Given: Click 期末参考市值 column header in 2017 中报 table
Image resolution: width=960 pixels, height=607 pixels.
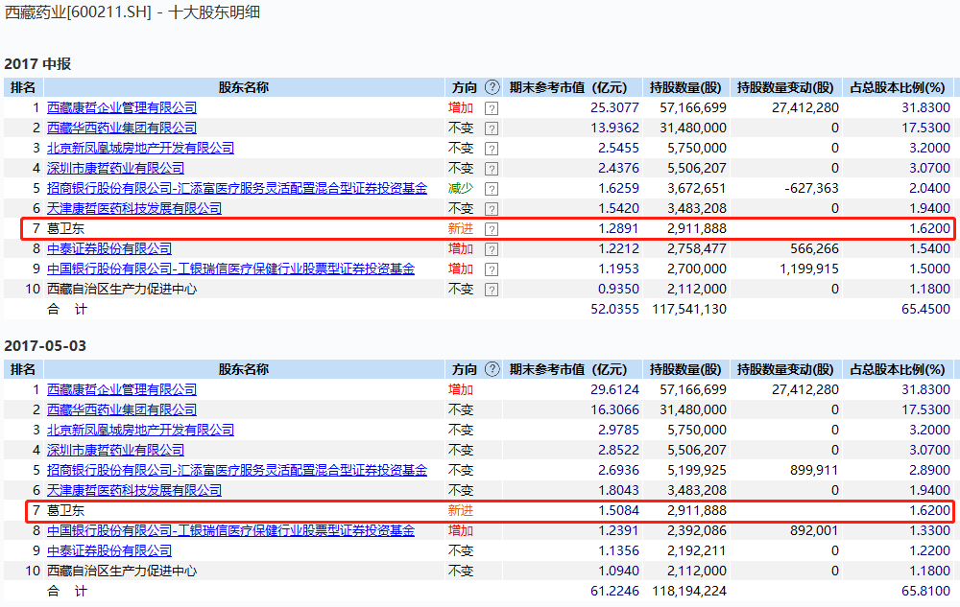Looking at the screenshot, I should pos(567,87).
